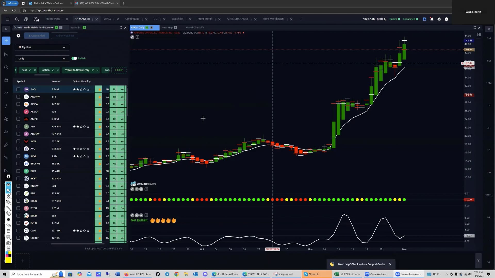This screenshot has height=278, width=495.
Task: Add a new workspace tab with plus
Action: click(x=302, y=19)
